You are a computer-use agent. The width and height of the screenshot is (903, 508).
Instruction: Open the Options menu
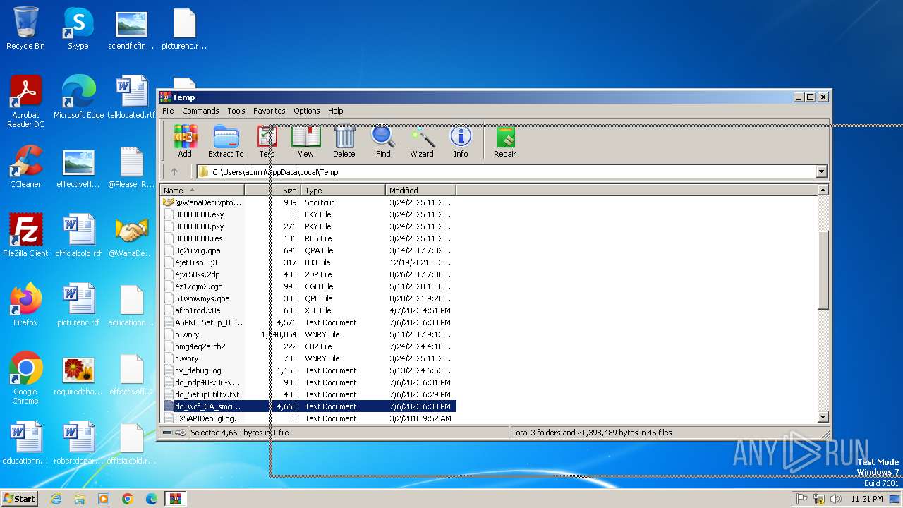point(307,111)
